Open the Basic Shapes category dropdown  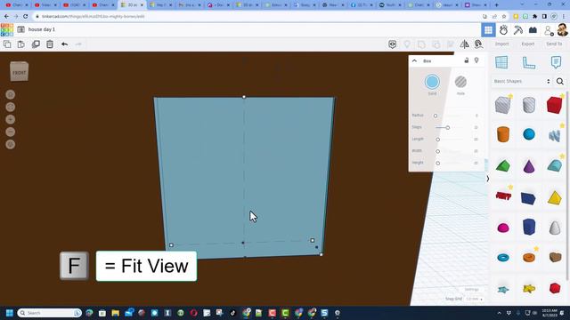click(x=523, y=81)
